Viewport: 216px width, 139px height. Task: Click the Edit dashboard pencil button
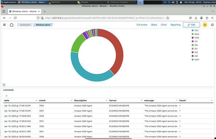click(191, 25)
